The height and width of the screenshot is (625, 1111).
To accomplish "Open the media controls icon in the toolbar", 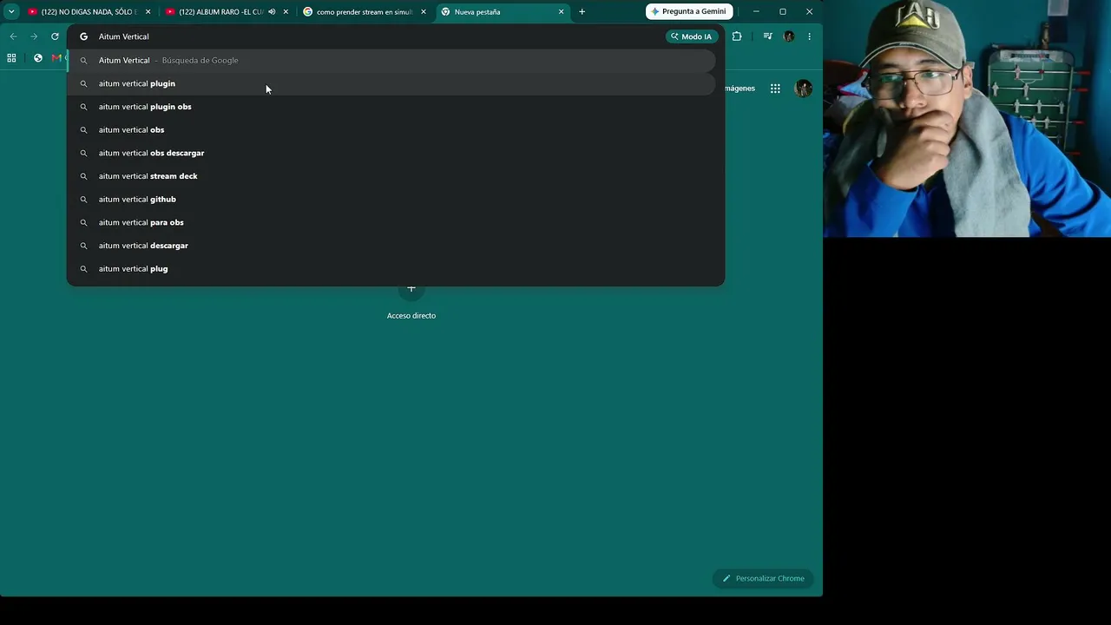I will [767, 36].
